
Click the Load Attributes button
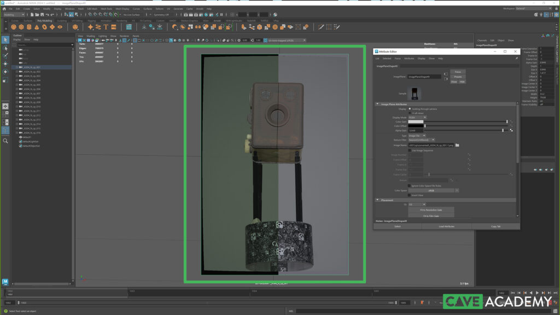(x=446, y=226)
